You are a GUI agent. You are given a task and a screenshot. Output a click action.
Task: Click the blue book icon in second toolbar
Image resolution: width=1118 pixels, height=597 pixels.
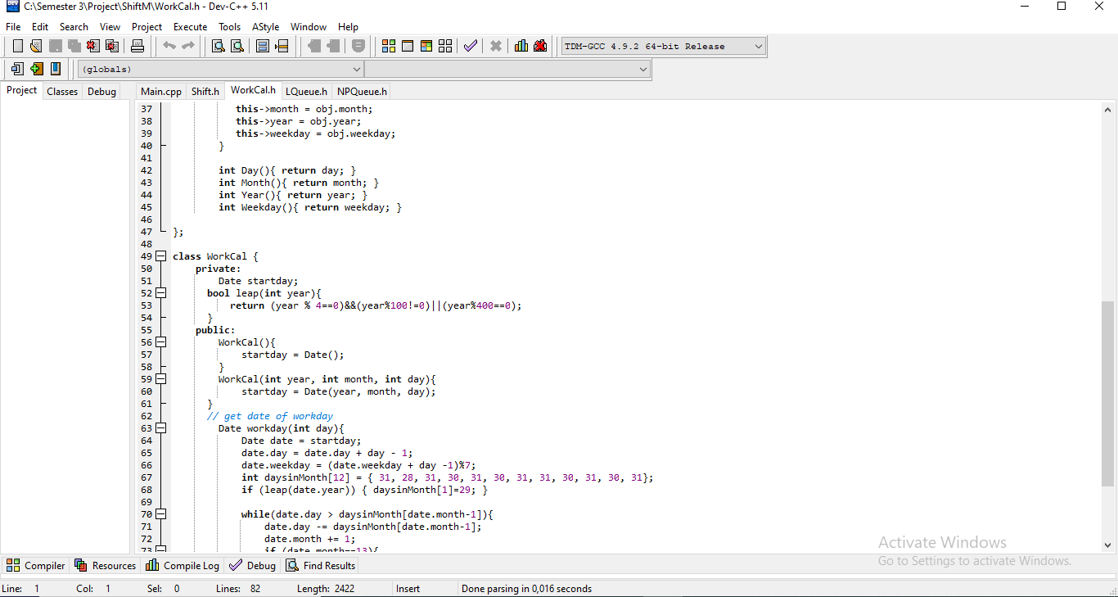55,69
